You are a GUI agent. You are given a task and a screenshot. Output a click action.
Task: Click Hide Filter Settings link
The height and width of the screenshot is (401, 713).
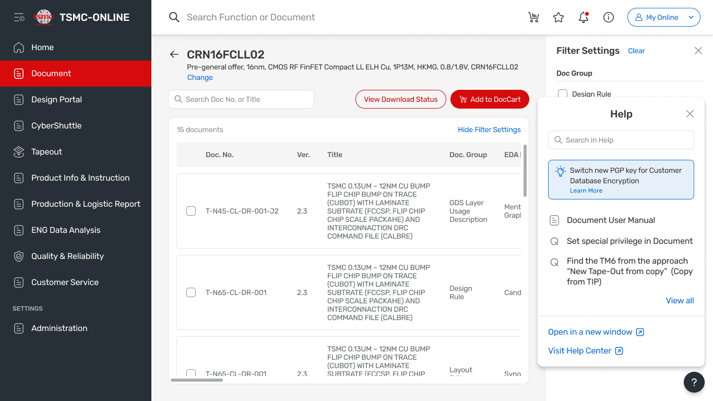[489, 129]
